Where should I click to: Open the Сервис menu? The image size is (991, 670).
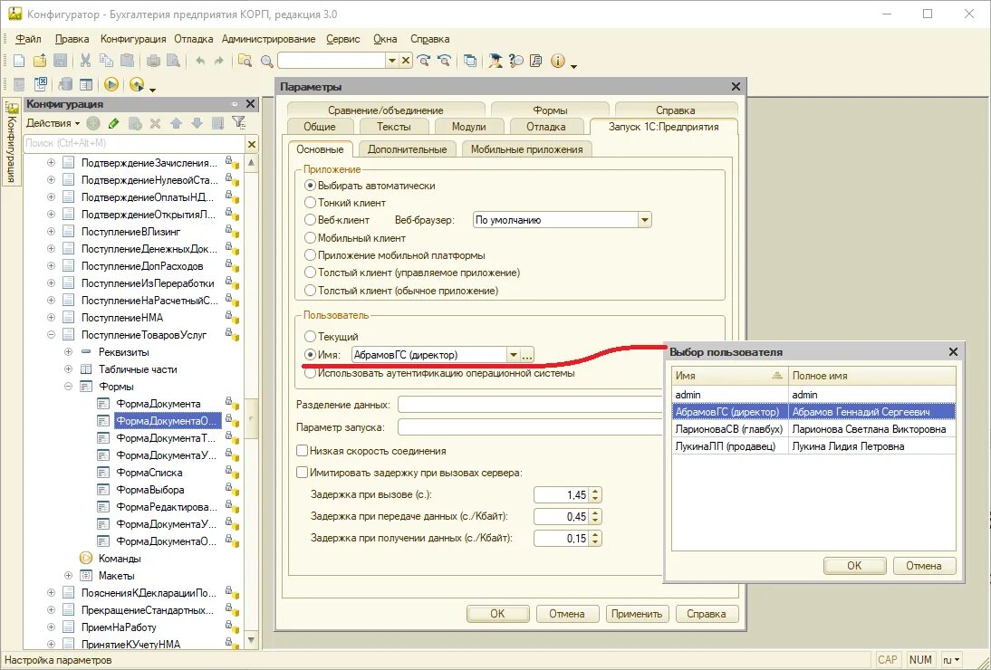click(x=343, y=39)
